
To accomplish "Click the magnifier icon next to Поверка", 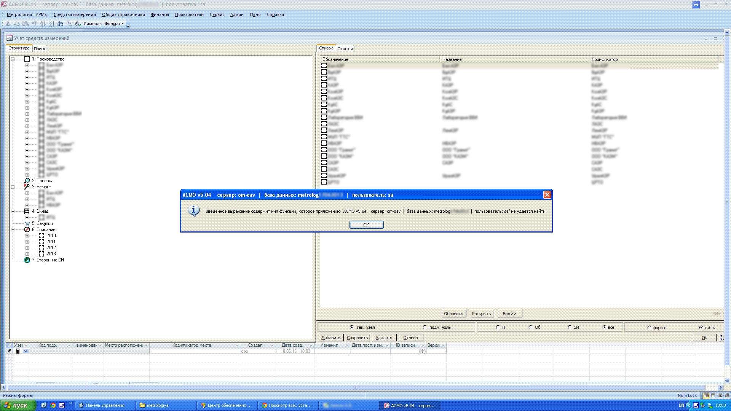I will coord(27,181).
